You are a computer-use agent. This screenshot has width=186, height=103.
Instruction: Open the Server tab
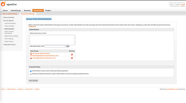tap(5, 10)
